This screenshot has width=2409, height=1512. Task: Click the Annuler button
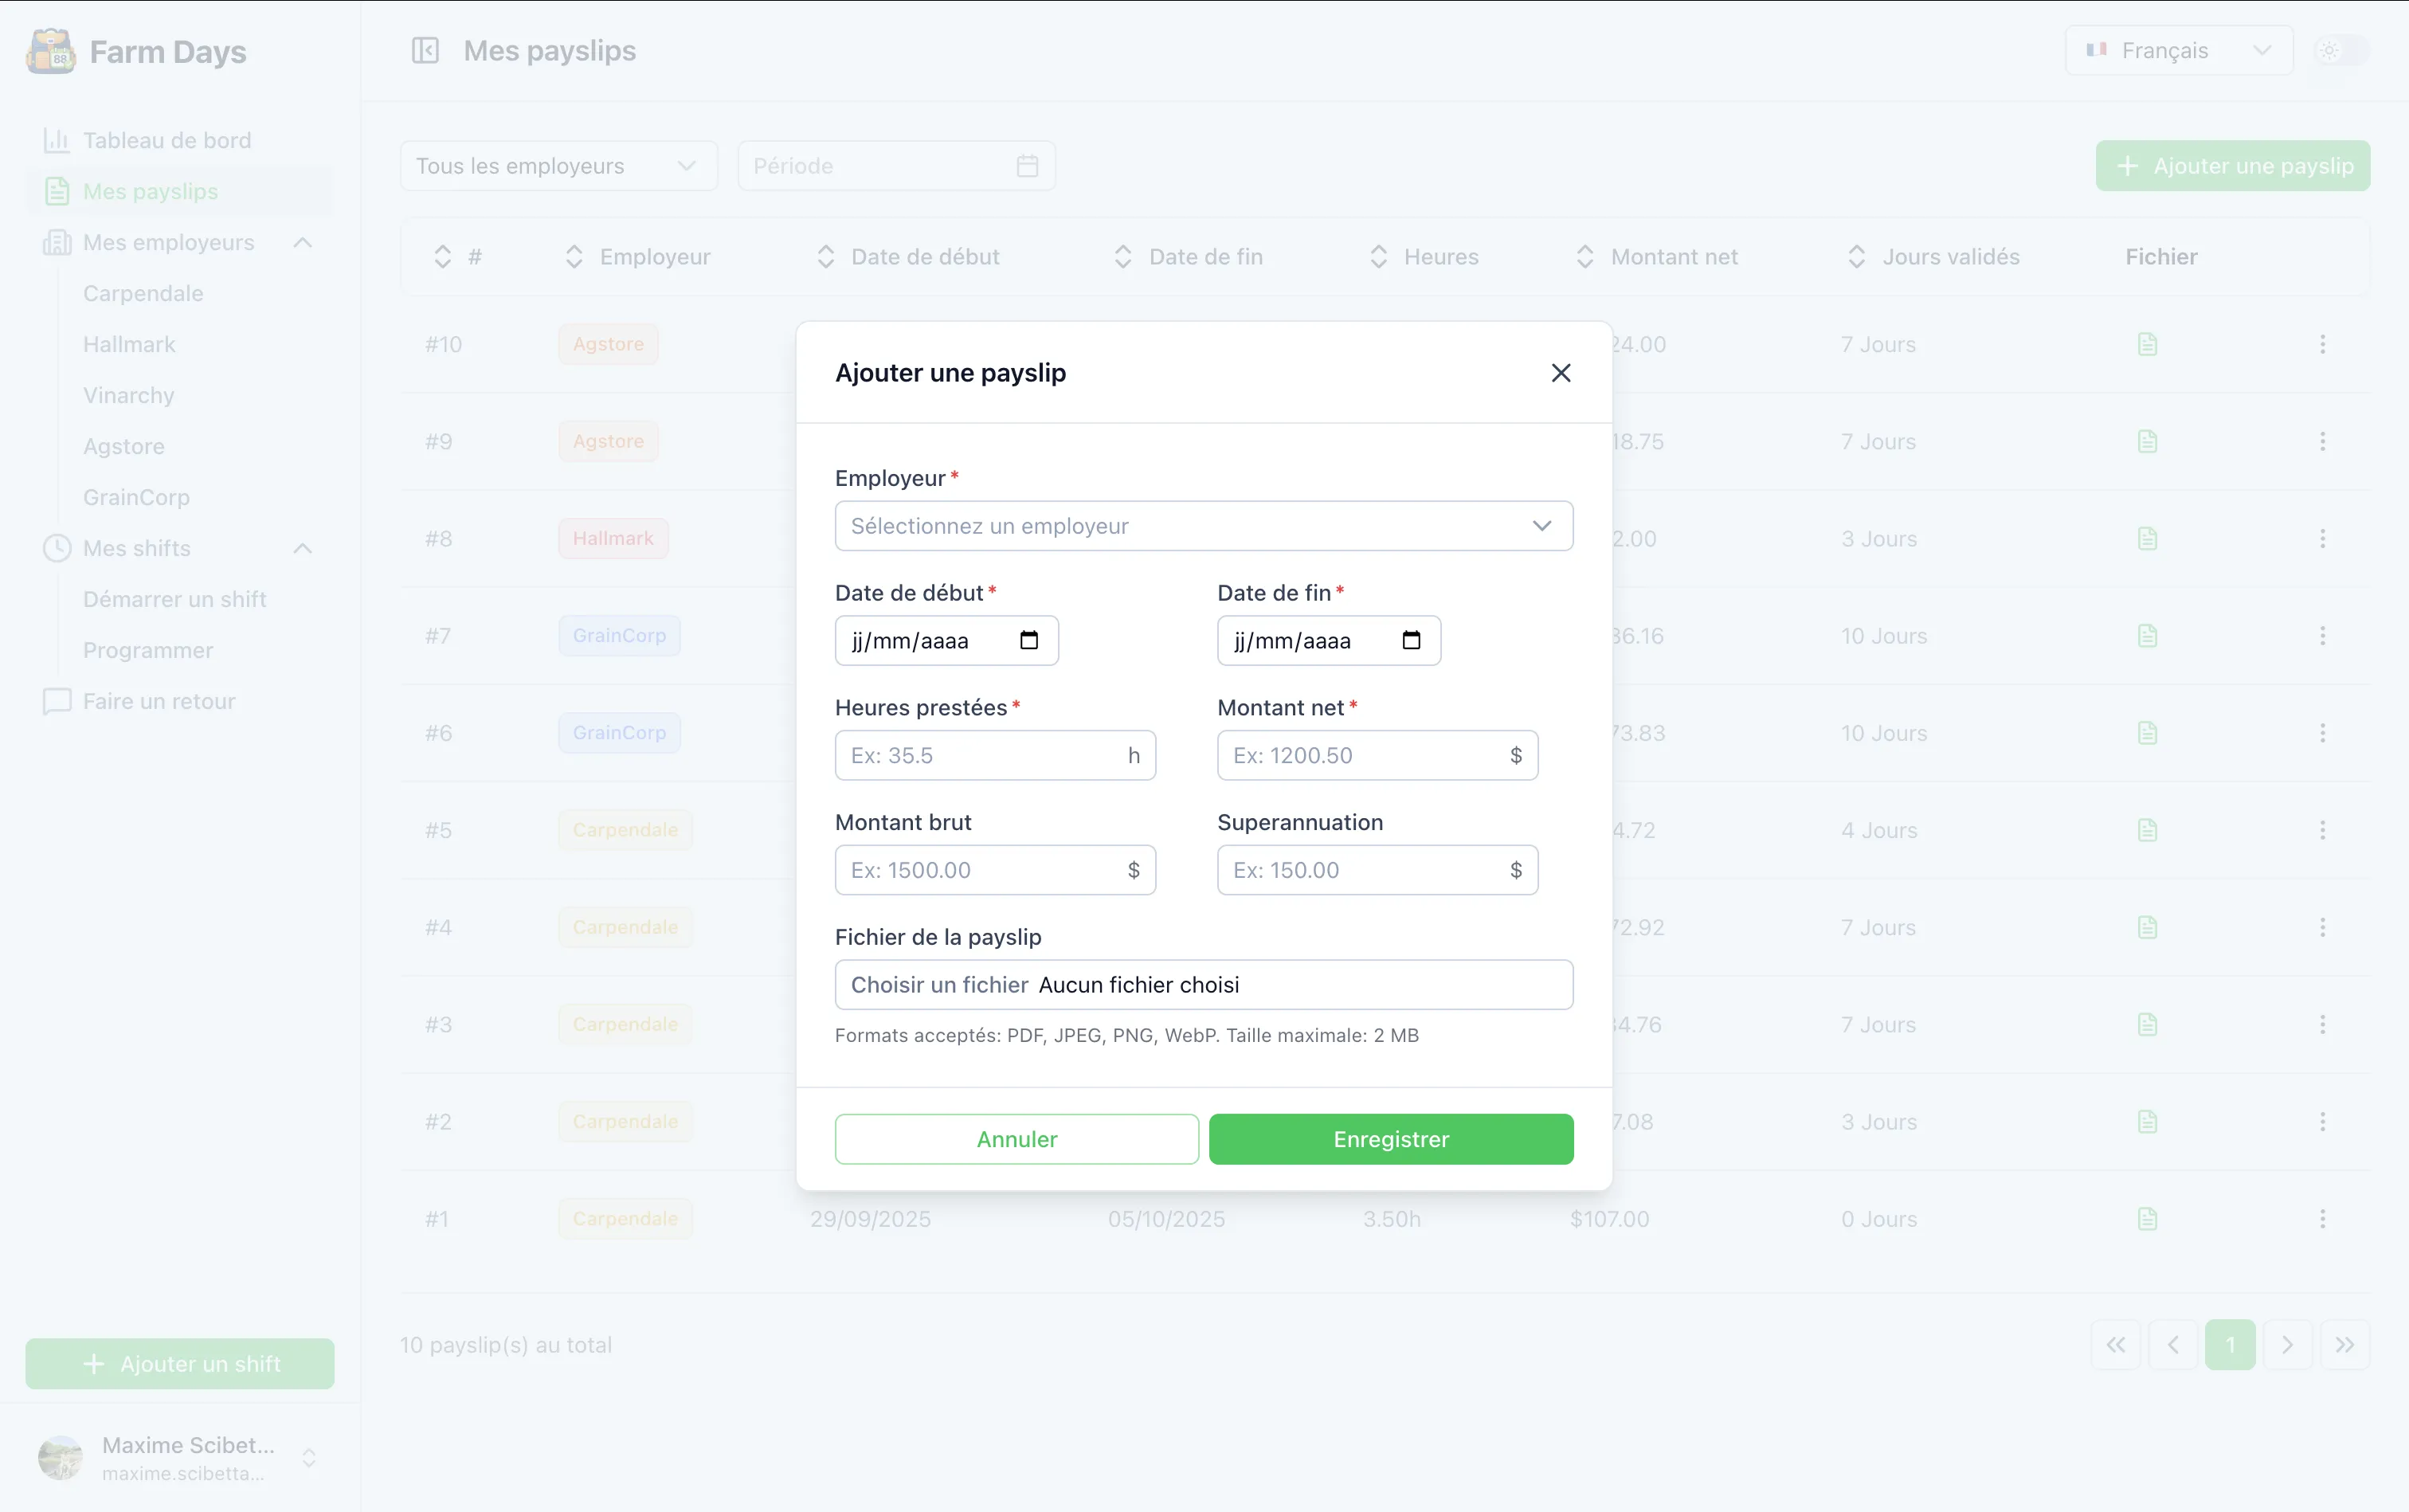tap(1016, 1139)
